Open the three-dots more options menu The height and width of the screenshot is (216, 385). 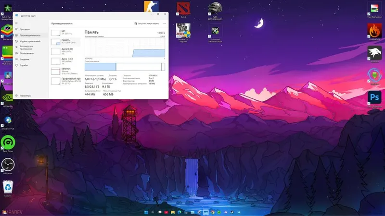(165, 24)
